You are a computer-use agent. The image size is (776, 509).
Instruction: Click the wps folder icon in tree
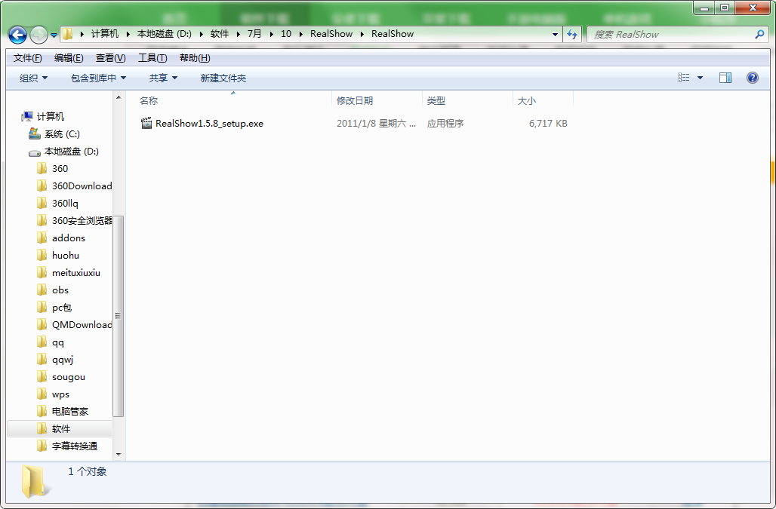(x=42, y=394)
